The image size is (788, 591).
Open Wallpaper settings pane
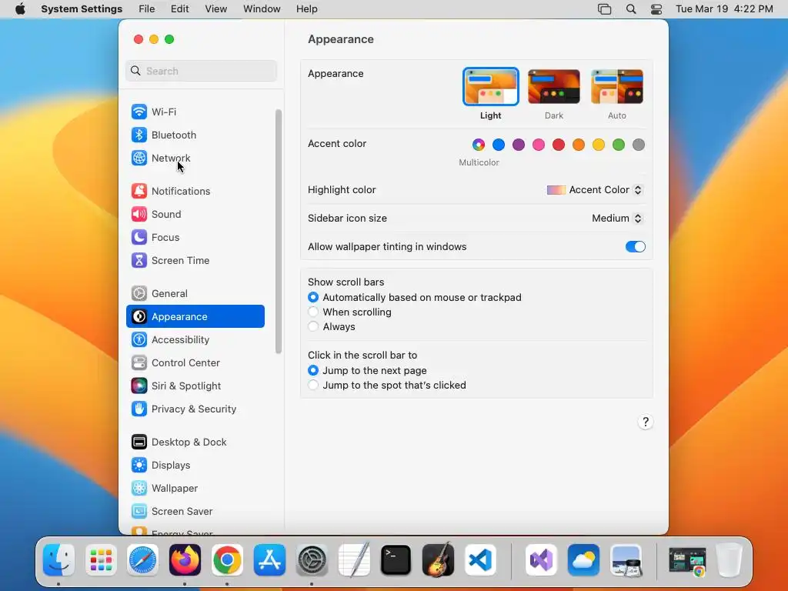195,489
